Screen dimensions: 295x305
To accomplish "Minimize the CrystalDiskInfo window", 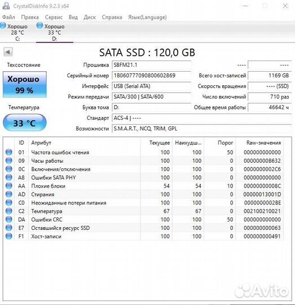I will pyautogui.click(x=245, y=6).
